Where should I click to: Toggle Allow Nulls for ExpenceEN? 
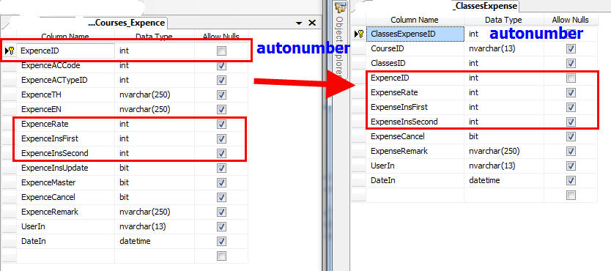221,109
